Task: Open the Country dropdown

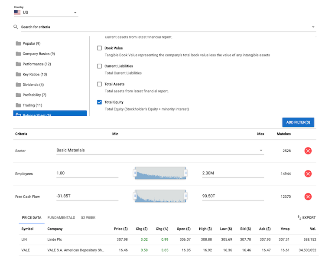Action: click(46, 13)
